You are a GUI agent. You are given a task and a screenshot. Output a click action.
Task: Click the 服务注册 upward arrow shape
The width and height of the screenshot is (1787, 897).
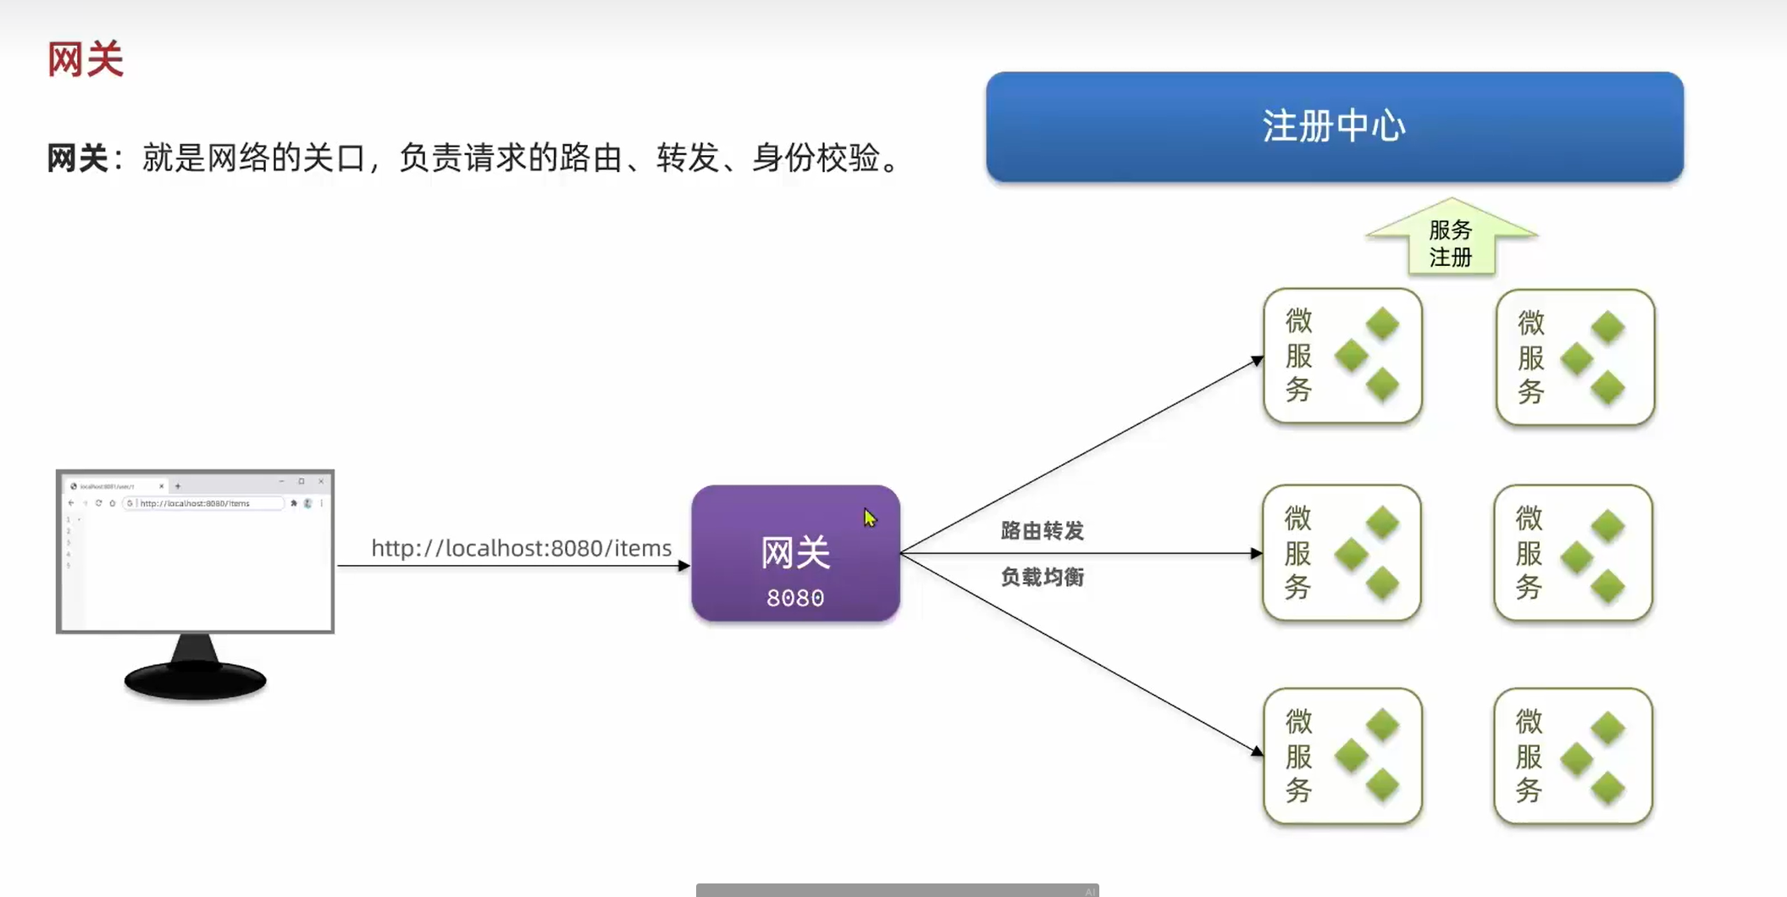coord(1452,236)
